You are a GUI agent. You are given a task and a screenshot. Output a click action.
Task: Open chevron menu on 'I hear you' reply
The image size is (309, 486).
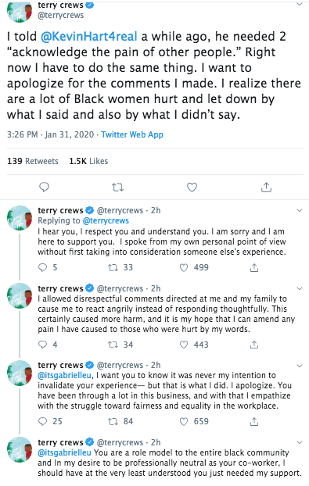(x=300, y=210)
